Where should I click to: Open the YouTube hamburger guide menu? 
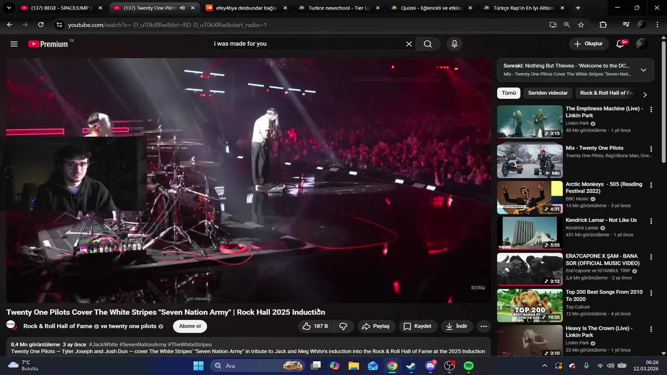pyautogui.click(x=14, y=44)
